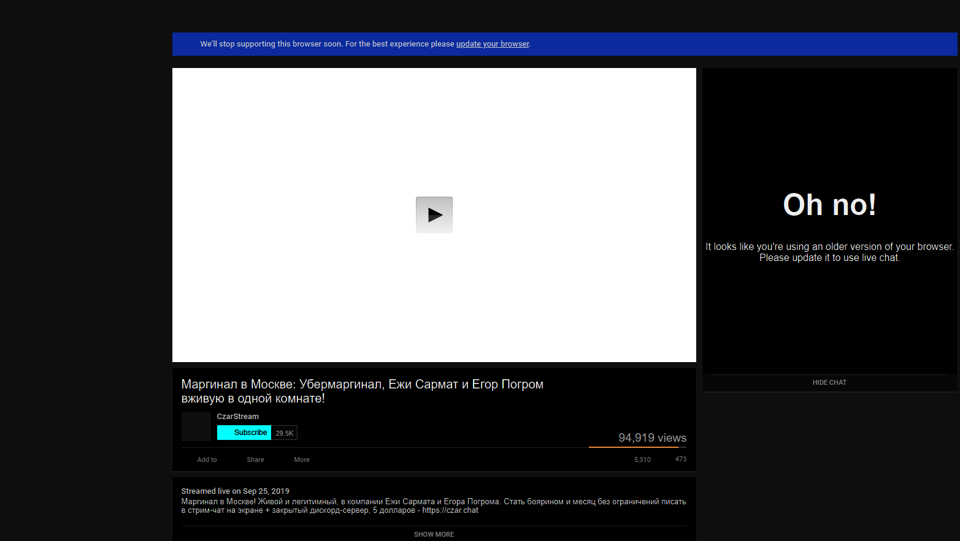Viewport: 960px width, 541px height.
Task: Dislike the video showing 473 dislikes
Action: [x=681, y=459]
